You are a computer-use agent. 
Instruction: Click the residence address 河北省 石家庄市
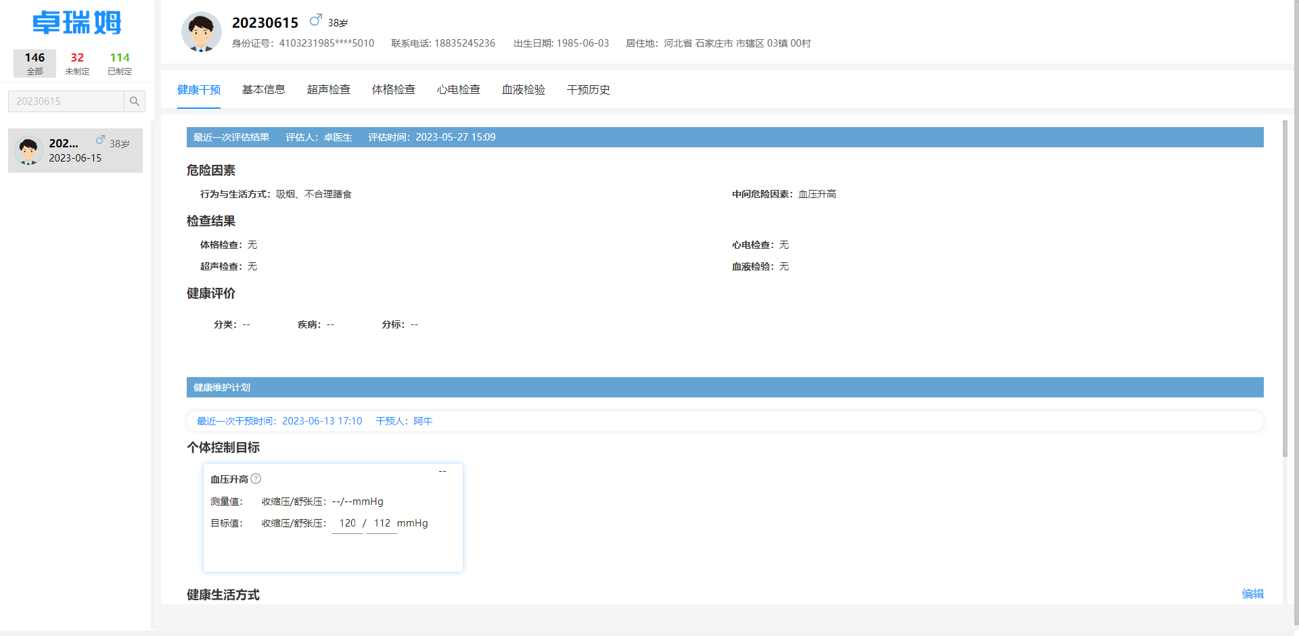tap(737, 43)
